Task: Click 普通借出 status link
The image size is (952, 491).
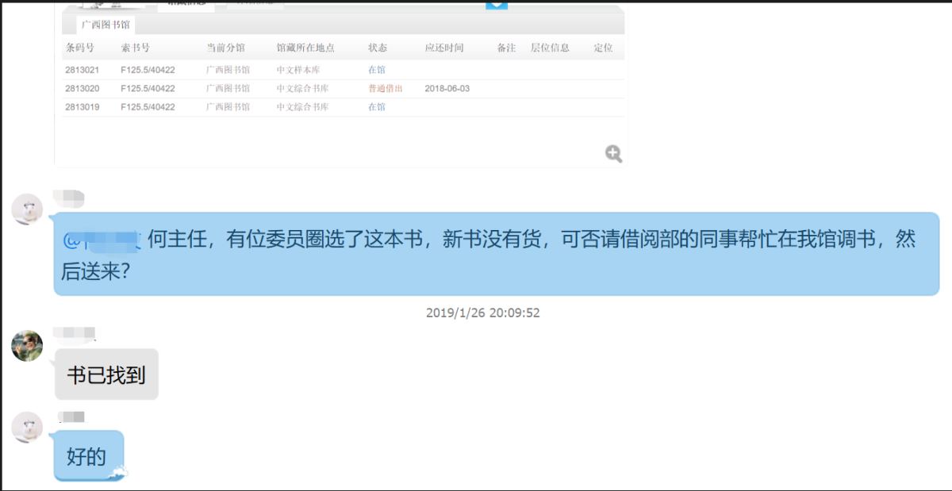Action: tap(386, 89)
